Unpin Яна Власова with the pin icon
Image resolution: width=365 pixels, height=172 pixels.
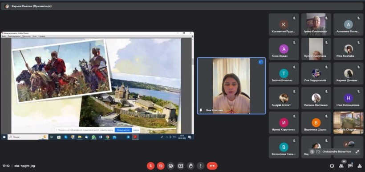pyautogui.click(x=201, y=110)
